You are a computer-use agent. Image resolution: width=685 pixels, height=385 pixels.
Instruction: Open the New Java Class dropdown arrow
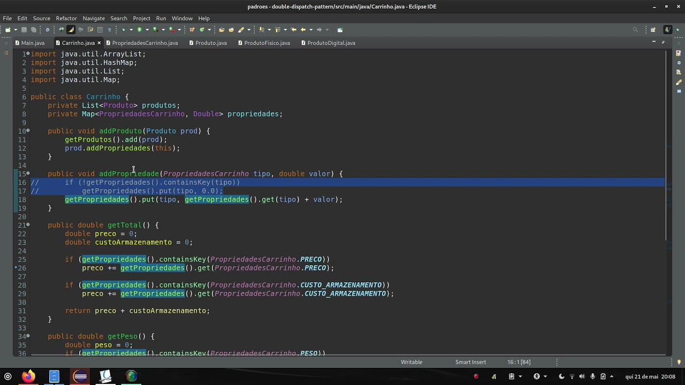point(210,30)
